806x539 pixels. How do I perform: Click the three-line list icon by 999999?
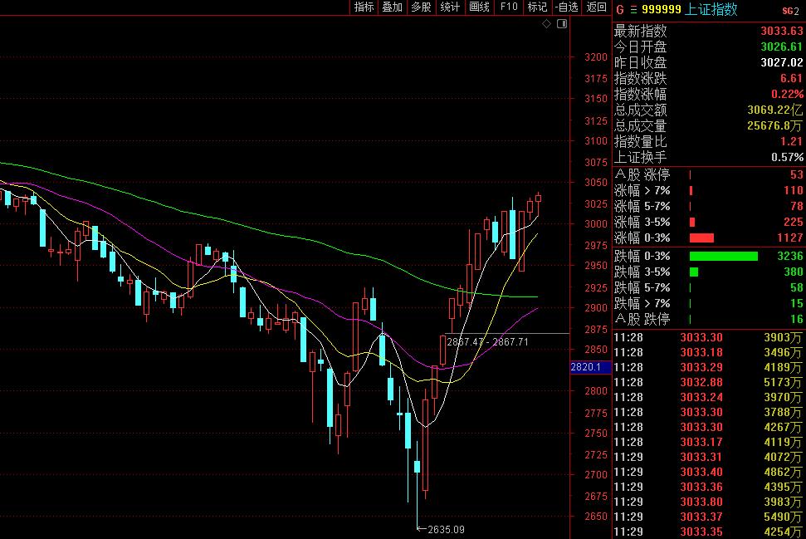point(633,10)
